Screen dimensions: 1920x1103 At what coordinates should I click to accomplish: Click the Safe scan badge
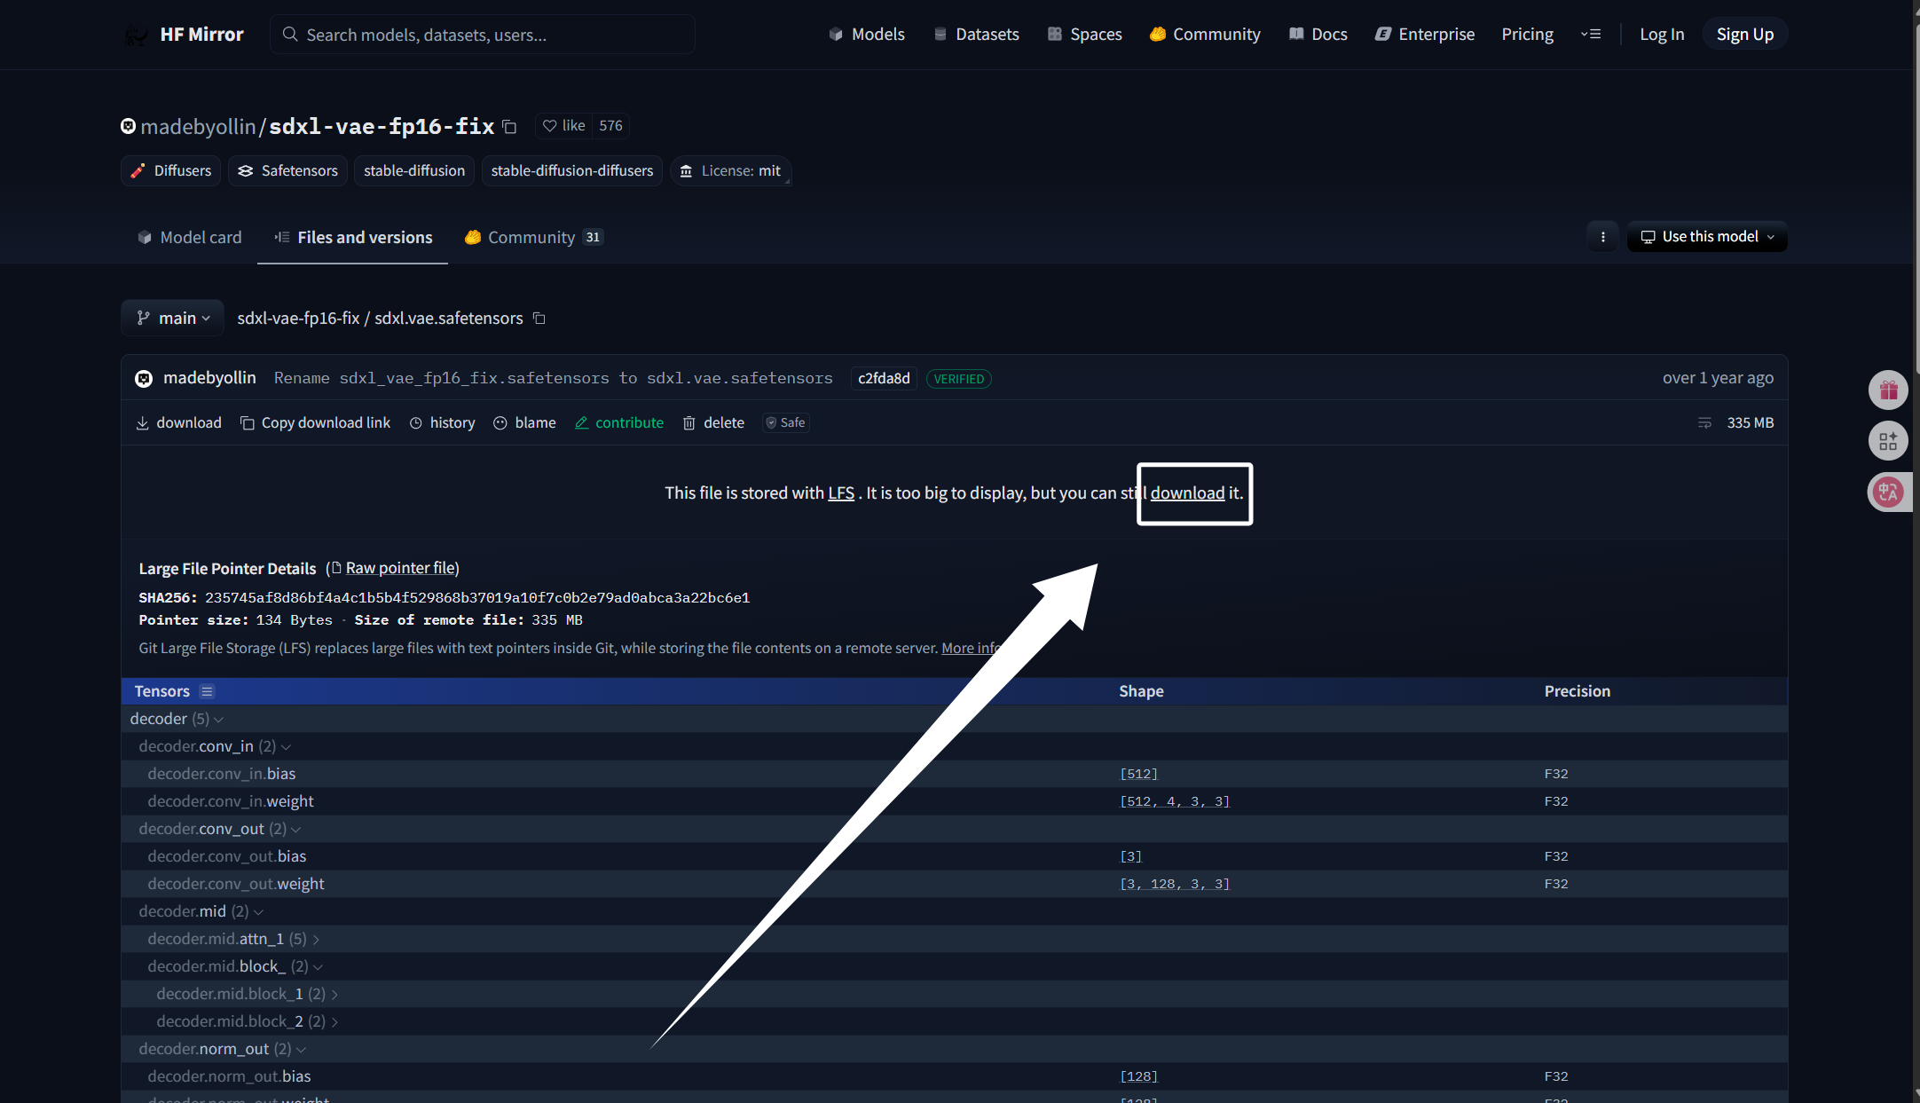786,422
